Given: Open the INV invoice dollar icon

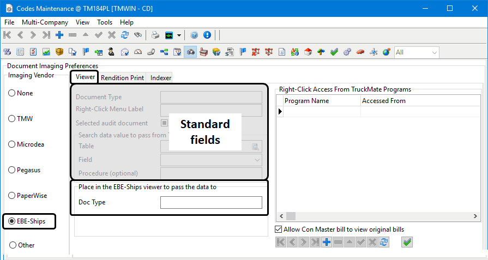Looking at the screenshot, I should (230, 52).
